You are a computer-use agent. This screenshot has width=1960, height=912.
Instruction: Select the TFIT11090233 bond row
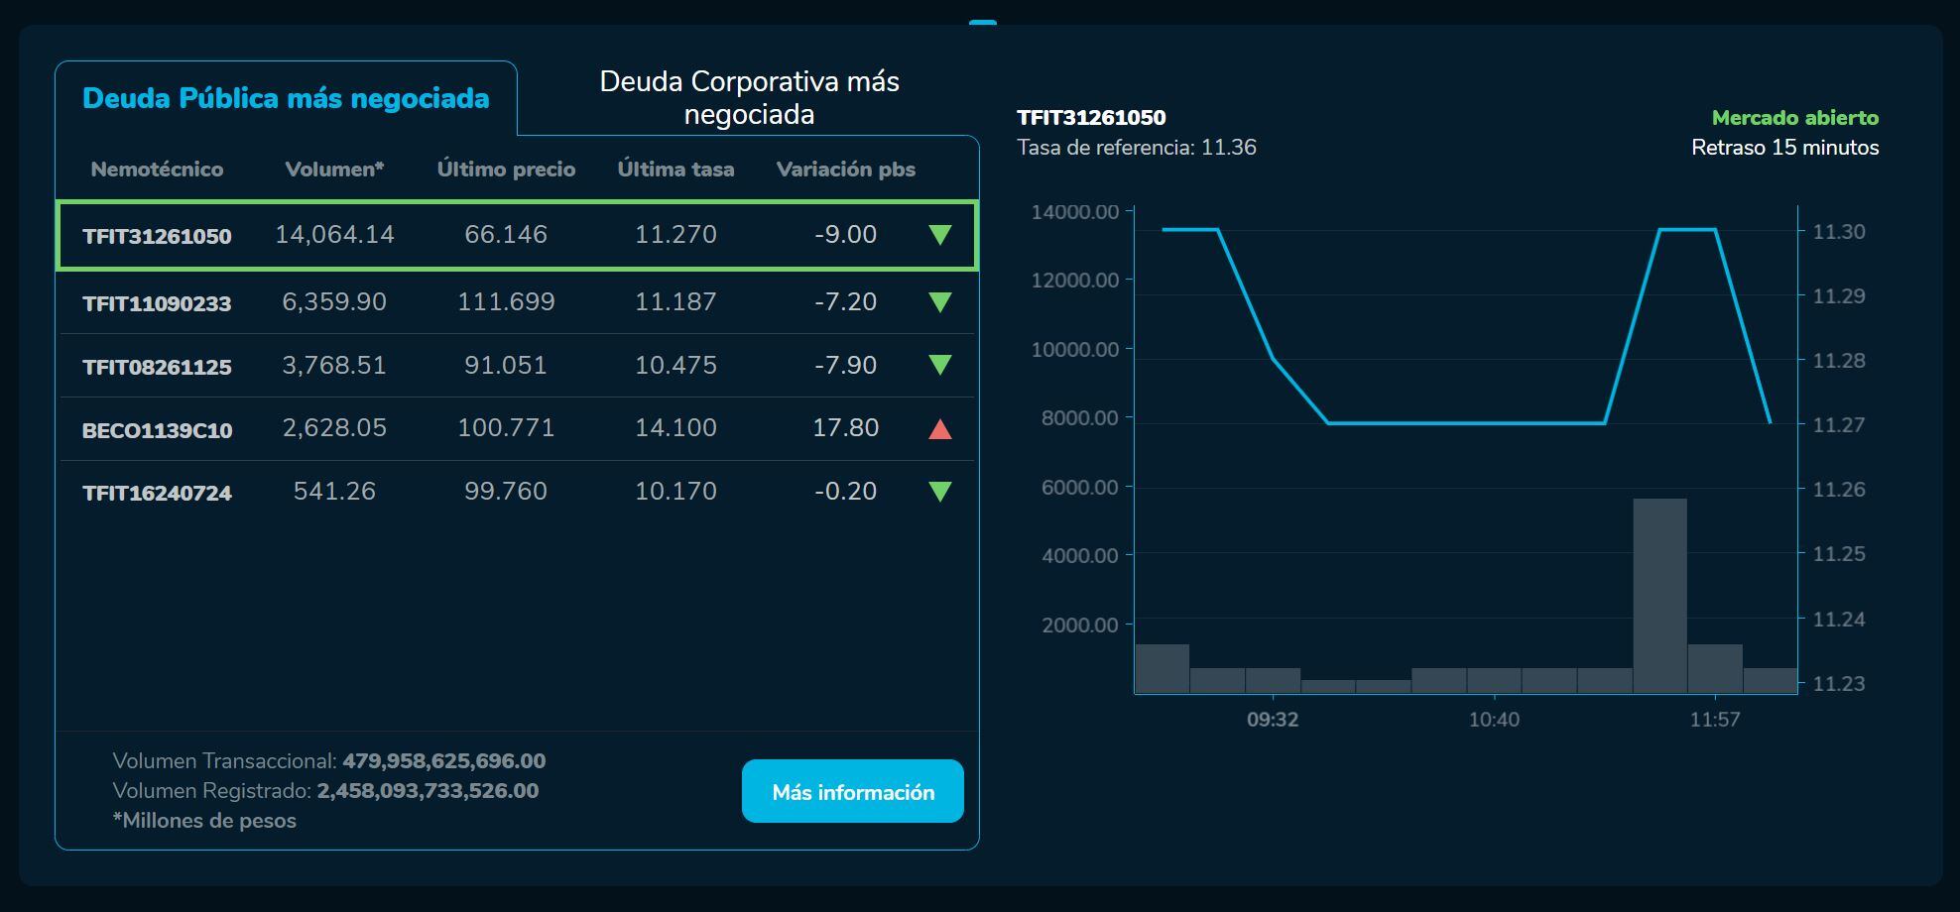[x=157, y=303]
